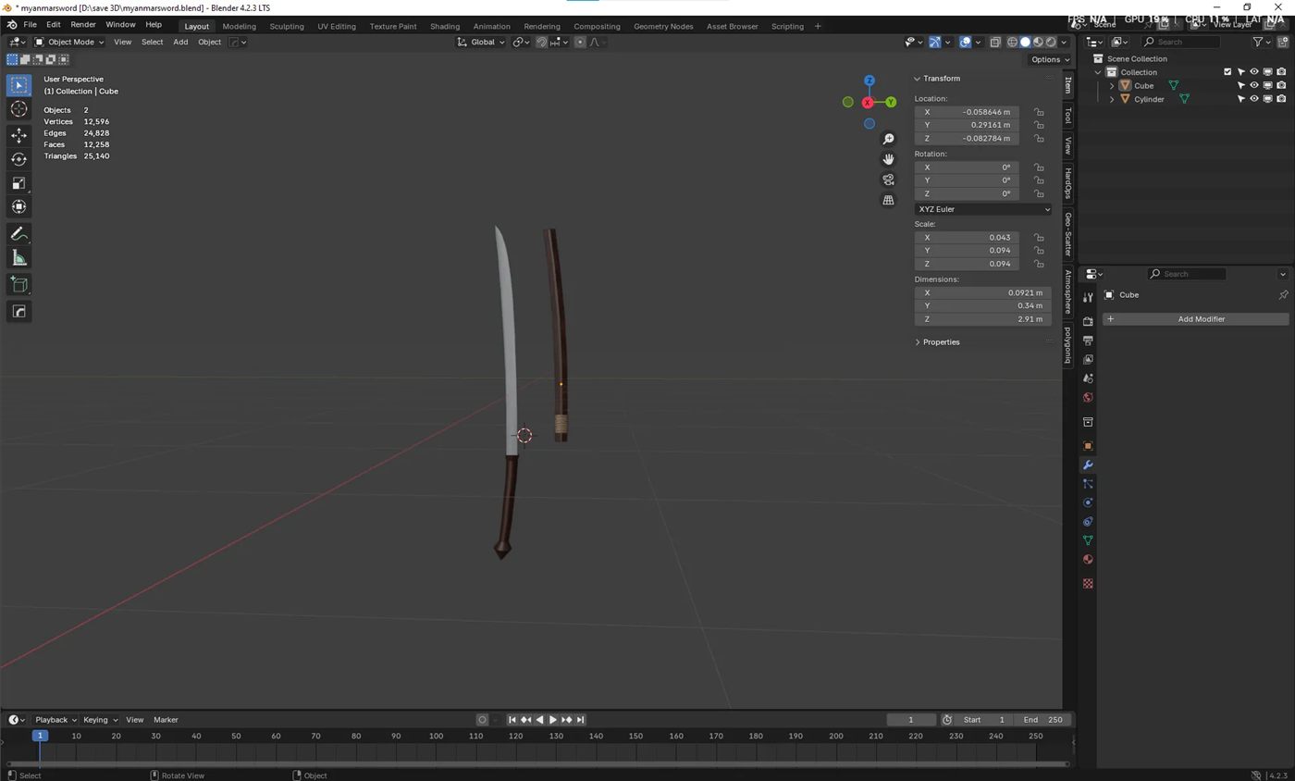Switch to Solid viewport shading

1025,42
